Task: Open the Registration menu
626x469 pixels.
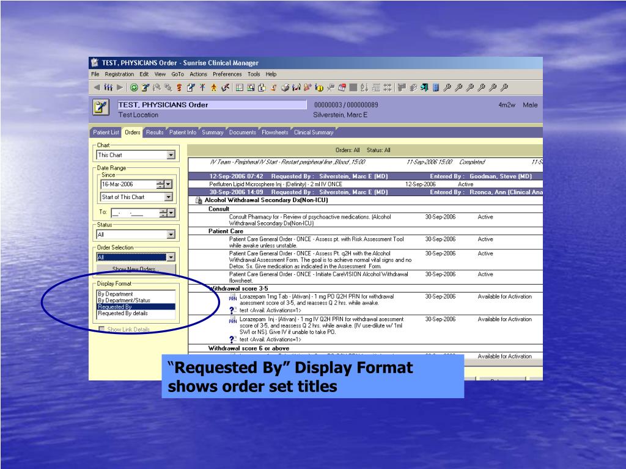Action: pos(119,74)
